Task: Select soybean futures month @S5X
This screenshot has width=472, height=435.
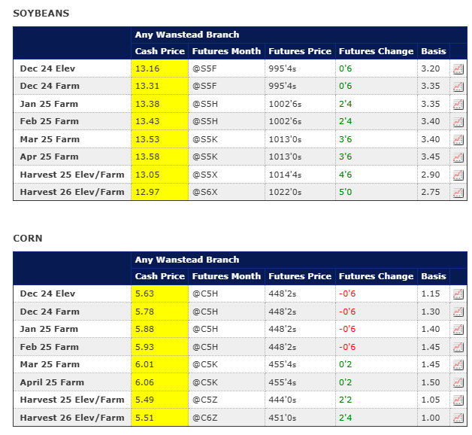Action: click(204, 175)
